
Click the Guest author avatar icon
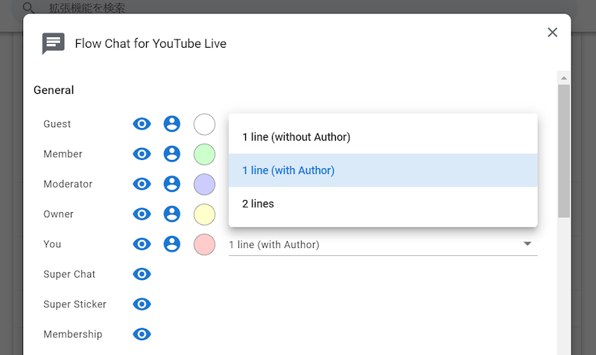tap(172, 124)
